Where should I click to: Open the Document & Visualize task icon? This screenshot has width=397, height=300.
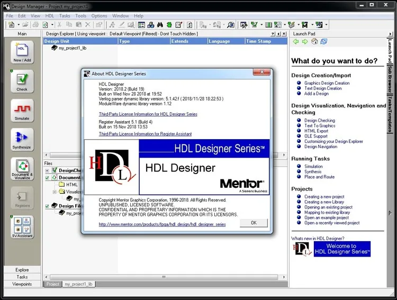tap(22, 169)
